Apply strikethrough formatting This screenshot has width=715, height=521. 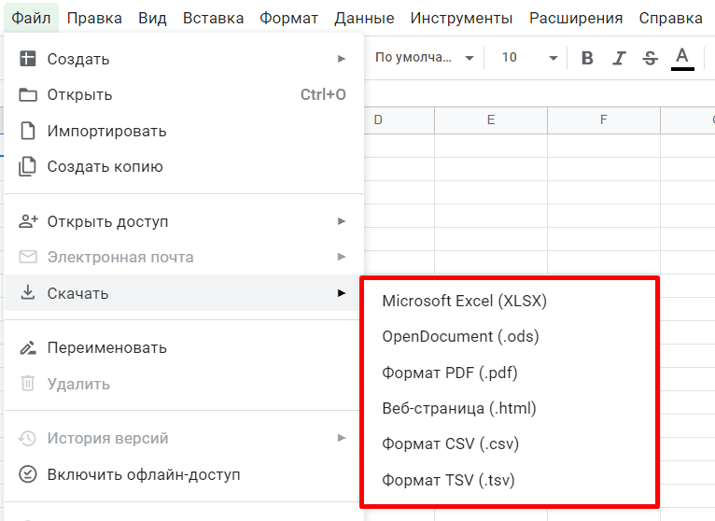[x=651, y=58]
